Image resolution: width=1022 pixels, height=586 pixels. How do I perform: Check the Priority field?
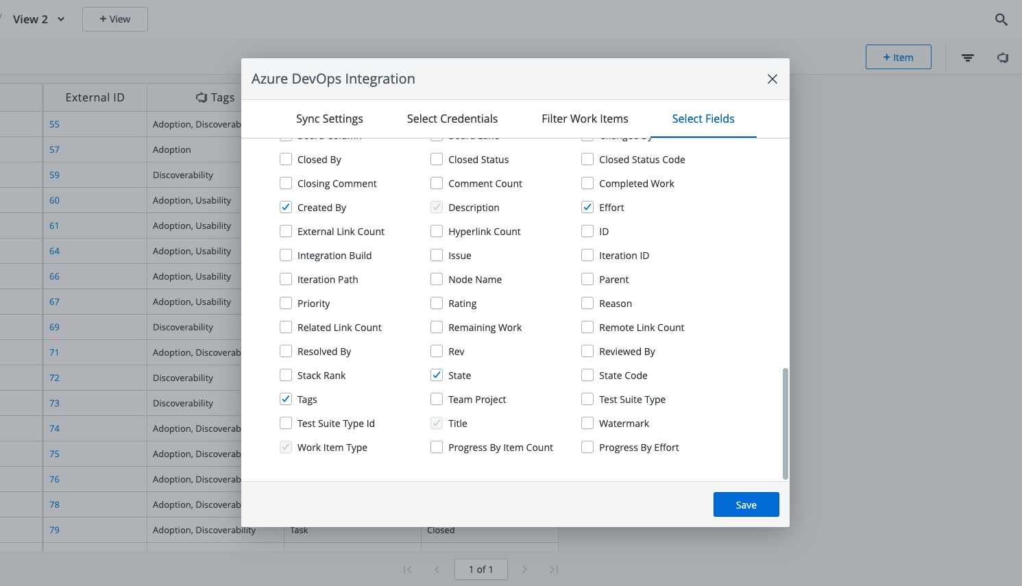click(286, 303)
